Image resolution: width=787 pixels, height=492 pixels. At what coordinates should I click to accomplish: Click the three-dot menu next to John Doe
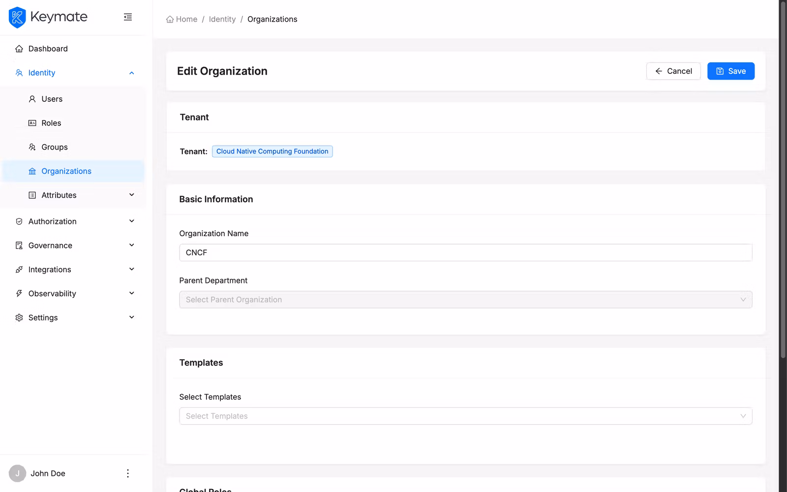coord(128,473)
